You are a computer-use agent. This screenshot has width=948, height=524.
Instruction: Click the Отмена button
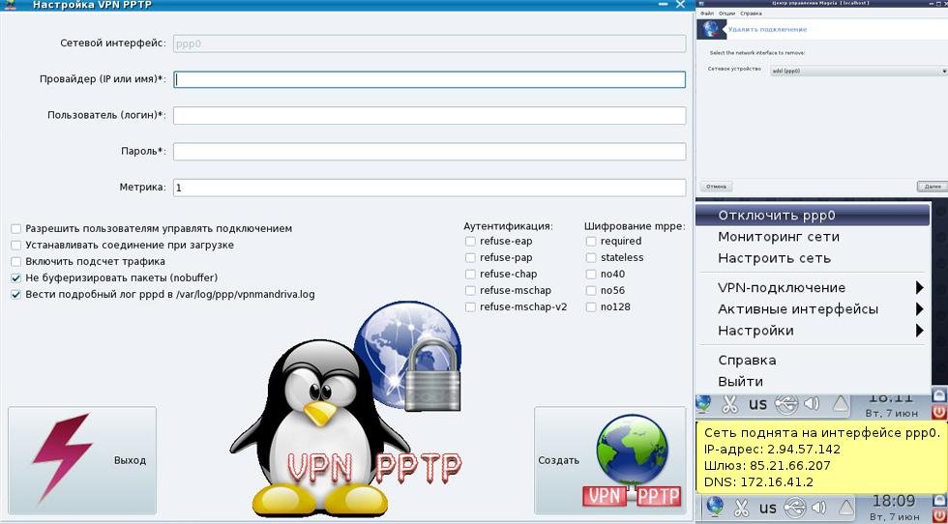pyautogui.click(x=716, y=187)
